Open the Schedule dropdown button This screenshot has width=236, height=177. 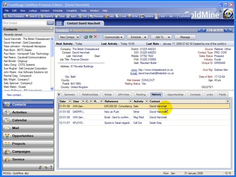[138, 37]
